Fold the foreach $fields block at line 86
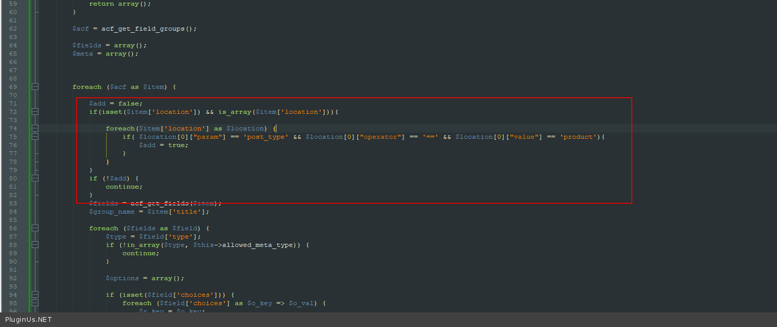 [x=35, y=228]
